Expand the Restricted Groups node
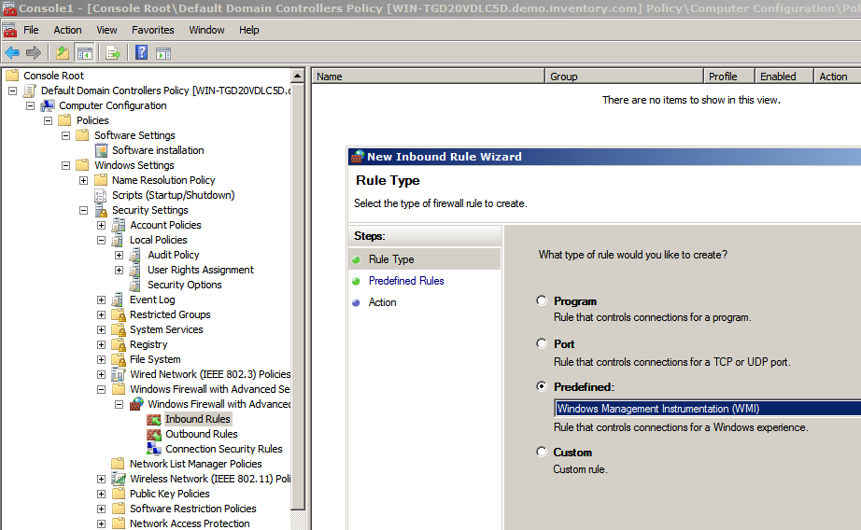The height and width of the screenshot is (530, 861). (101, 315)
